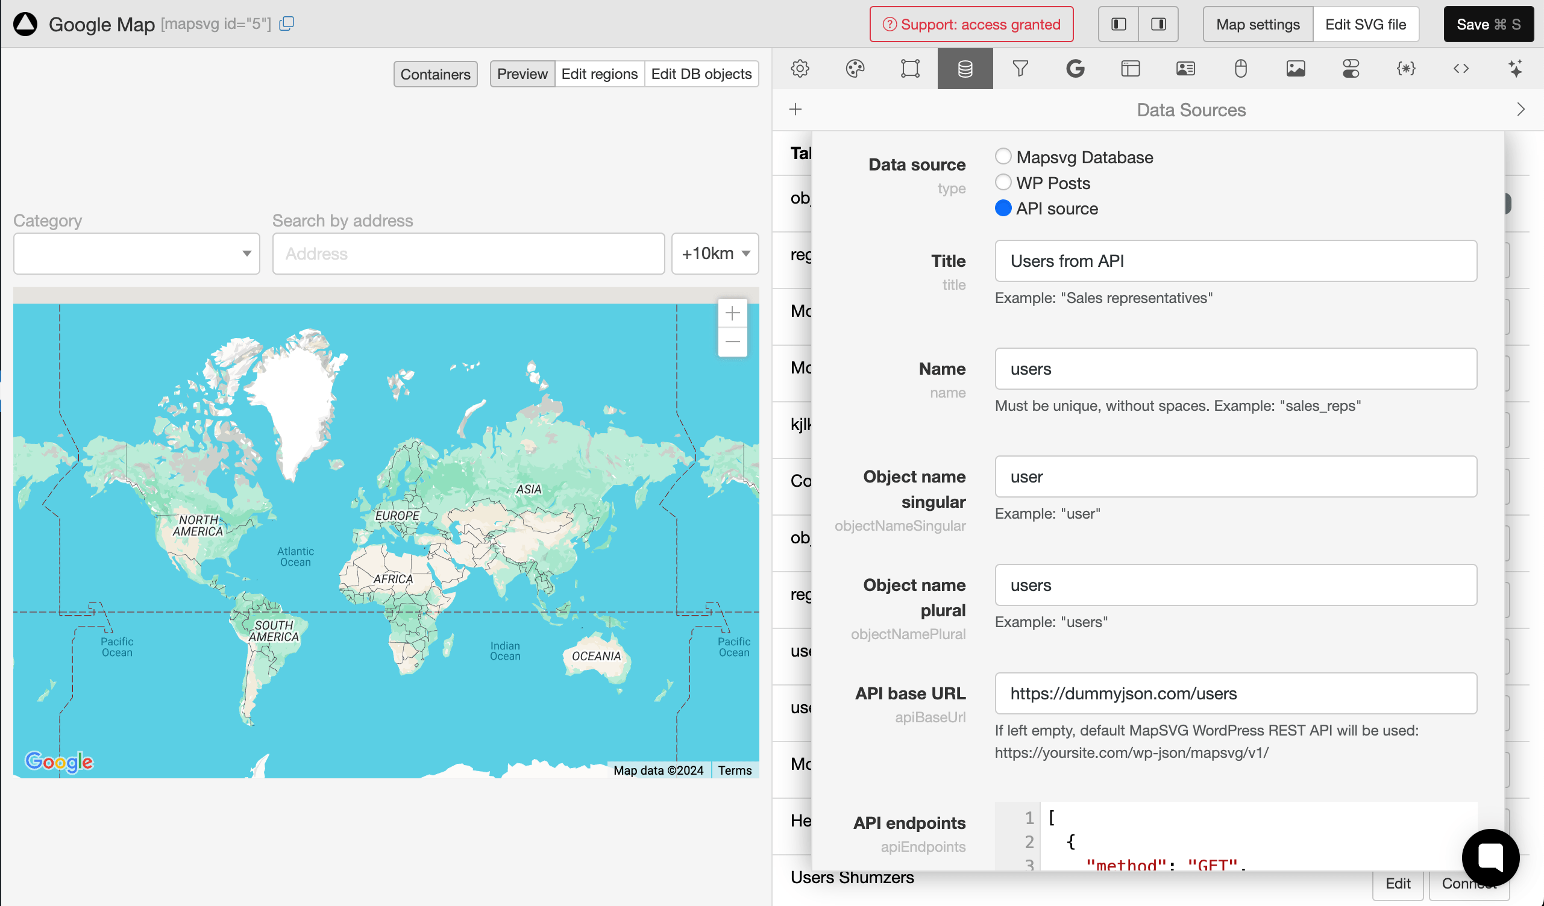
Task: Switch to the Edit DB objects tab
Action: pyautogui.click(x=701, y=73)
